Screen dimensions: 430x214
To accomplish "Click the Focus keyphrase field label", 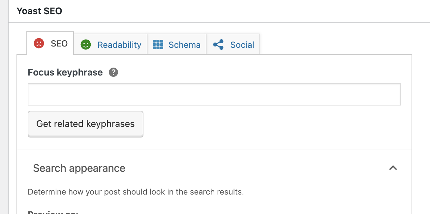I will point(65,72).
